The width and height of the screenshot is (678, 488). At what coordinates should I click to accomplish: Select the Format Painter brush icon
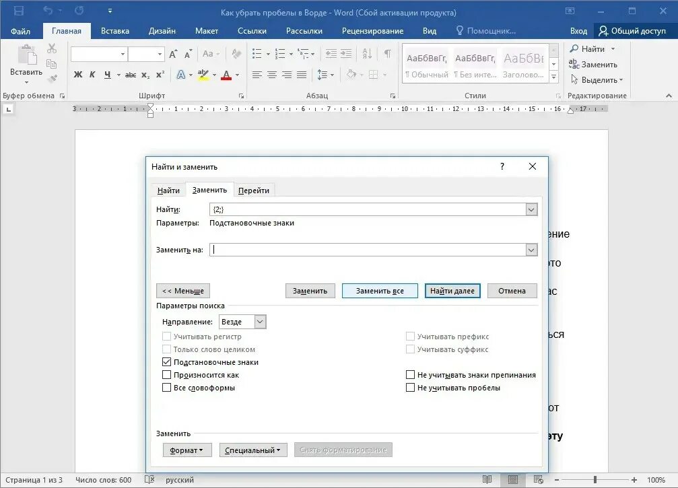point(53,79)
